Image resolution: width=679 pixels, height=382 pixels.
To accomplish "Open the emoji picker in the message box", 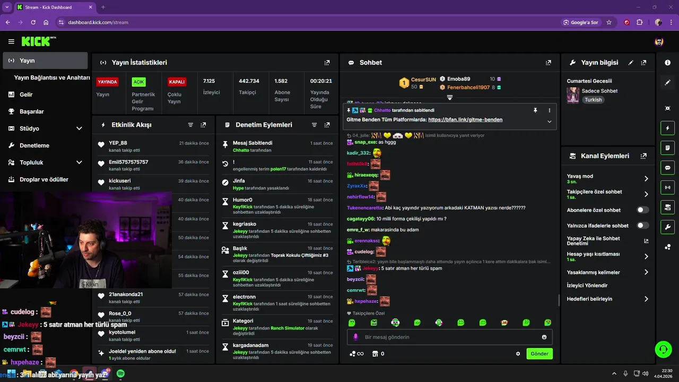I will [x=544, y=337].
